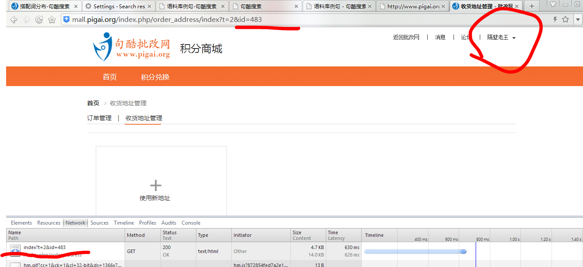Click the 收货地址管理 breadcrumb text
Image resolution: width=583 pixels, height=267 pixels.
128,103
